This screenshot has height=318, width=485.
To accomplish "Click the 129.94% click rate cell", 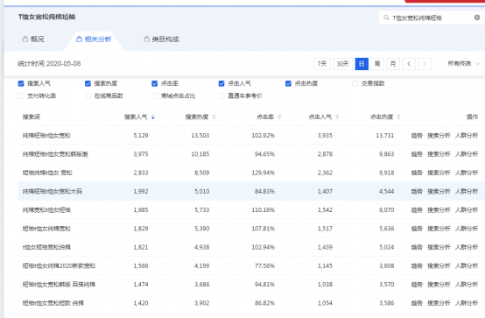I will (263, 173).
